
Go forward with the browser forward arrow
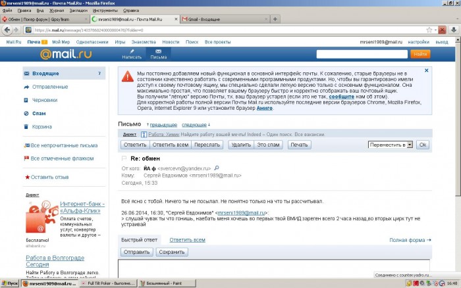coord(16,30)
